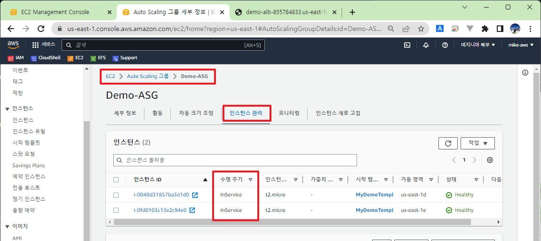Bookmark this page with star icon
Image resolution: width=541 pixels, height=241 pixels.
coord(421,29)
